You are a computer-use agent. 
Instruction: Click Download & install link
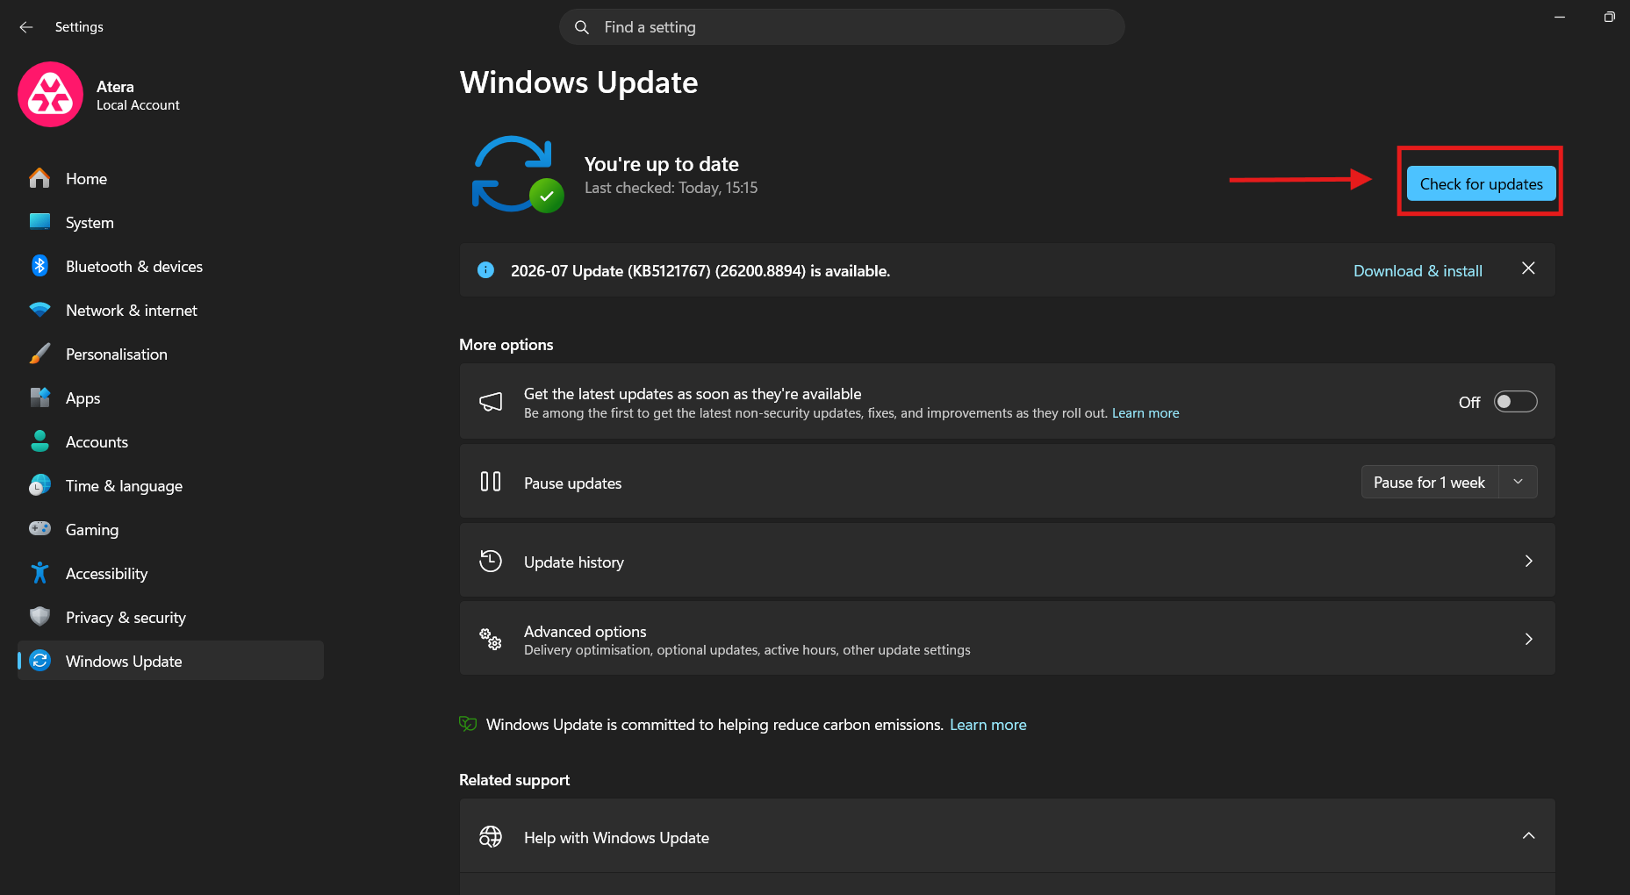tap(1418, 270)
